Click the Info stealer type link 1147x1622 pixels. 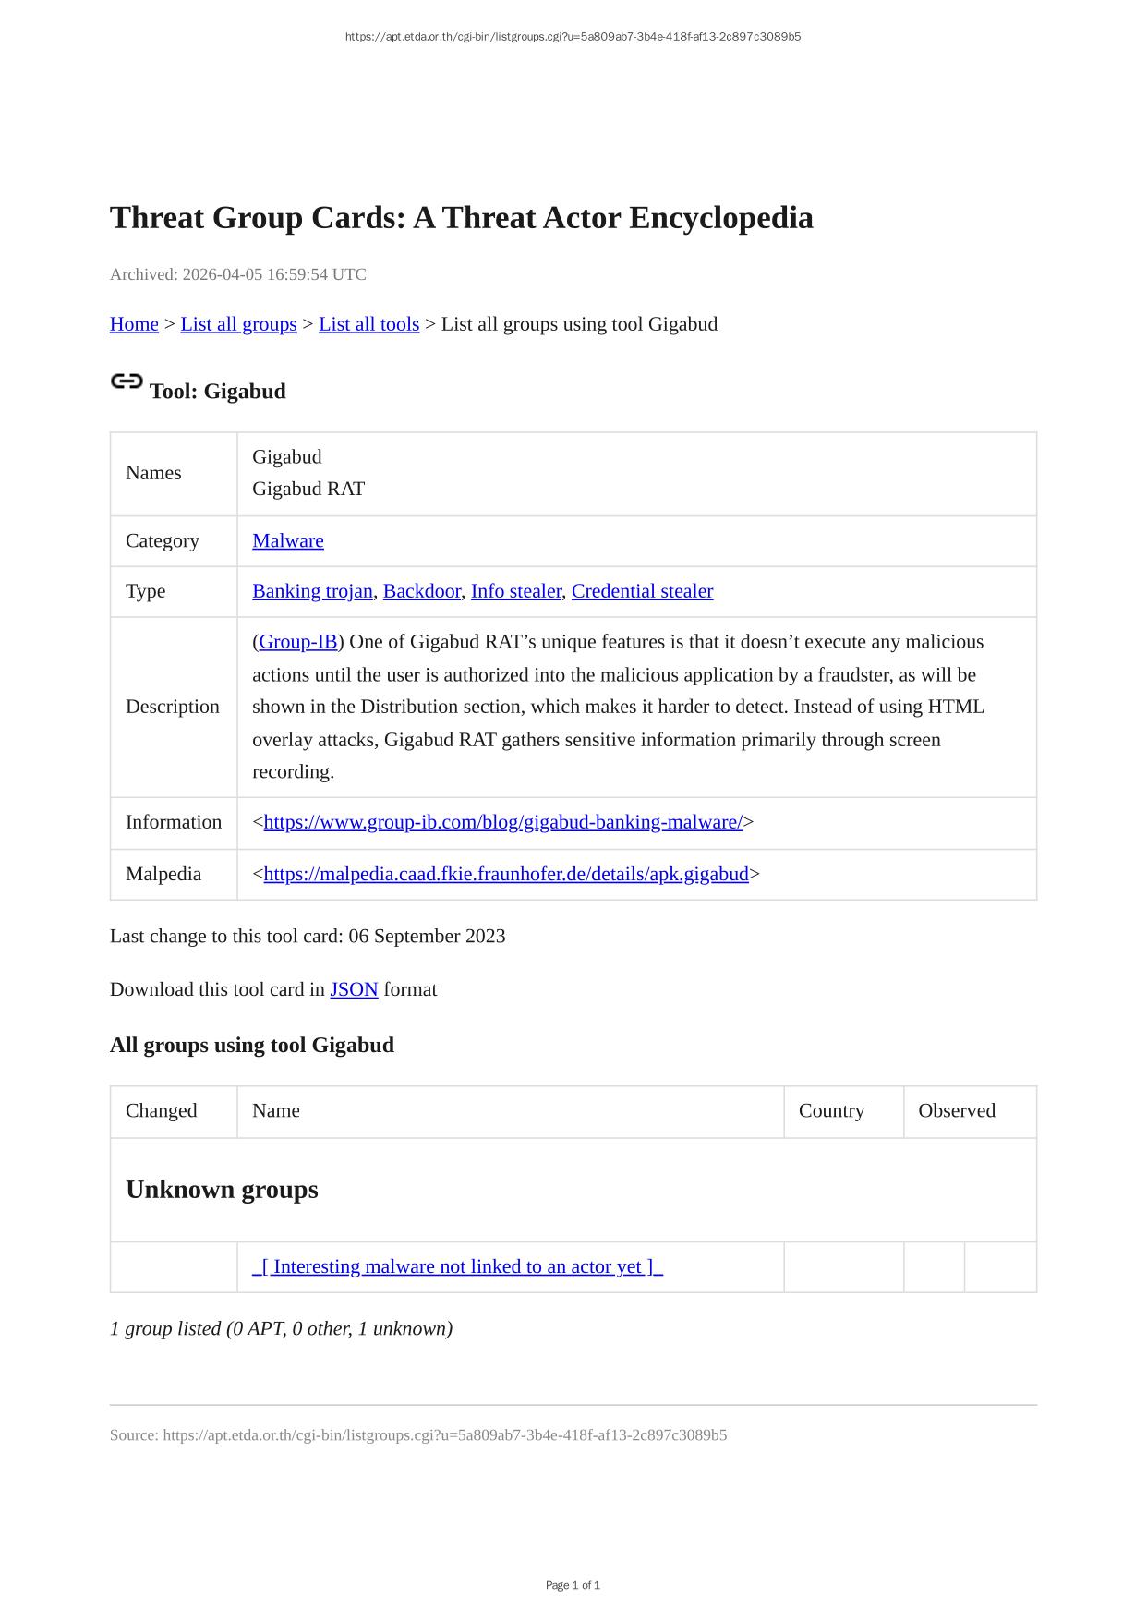pos(515,591)
